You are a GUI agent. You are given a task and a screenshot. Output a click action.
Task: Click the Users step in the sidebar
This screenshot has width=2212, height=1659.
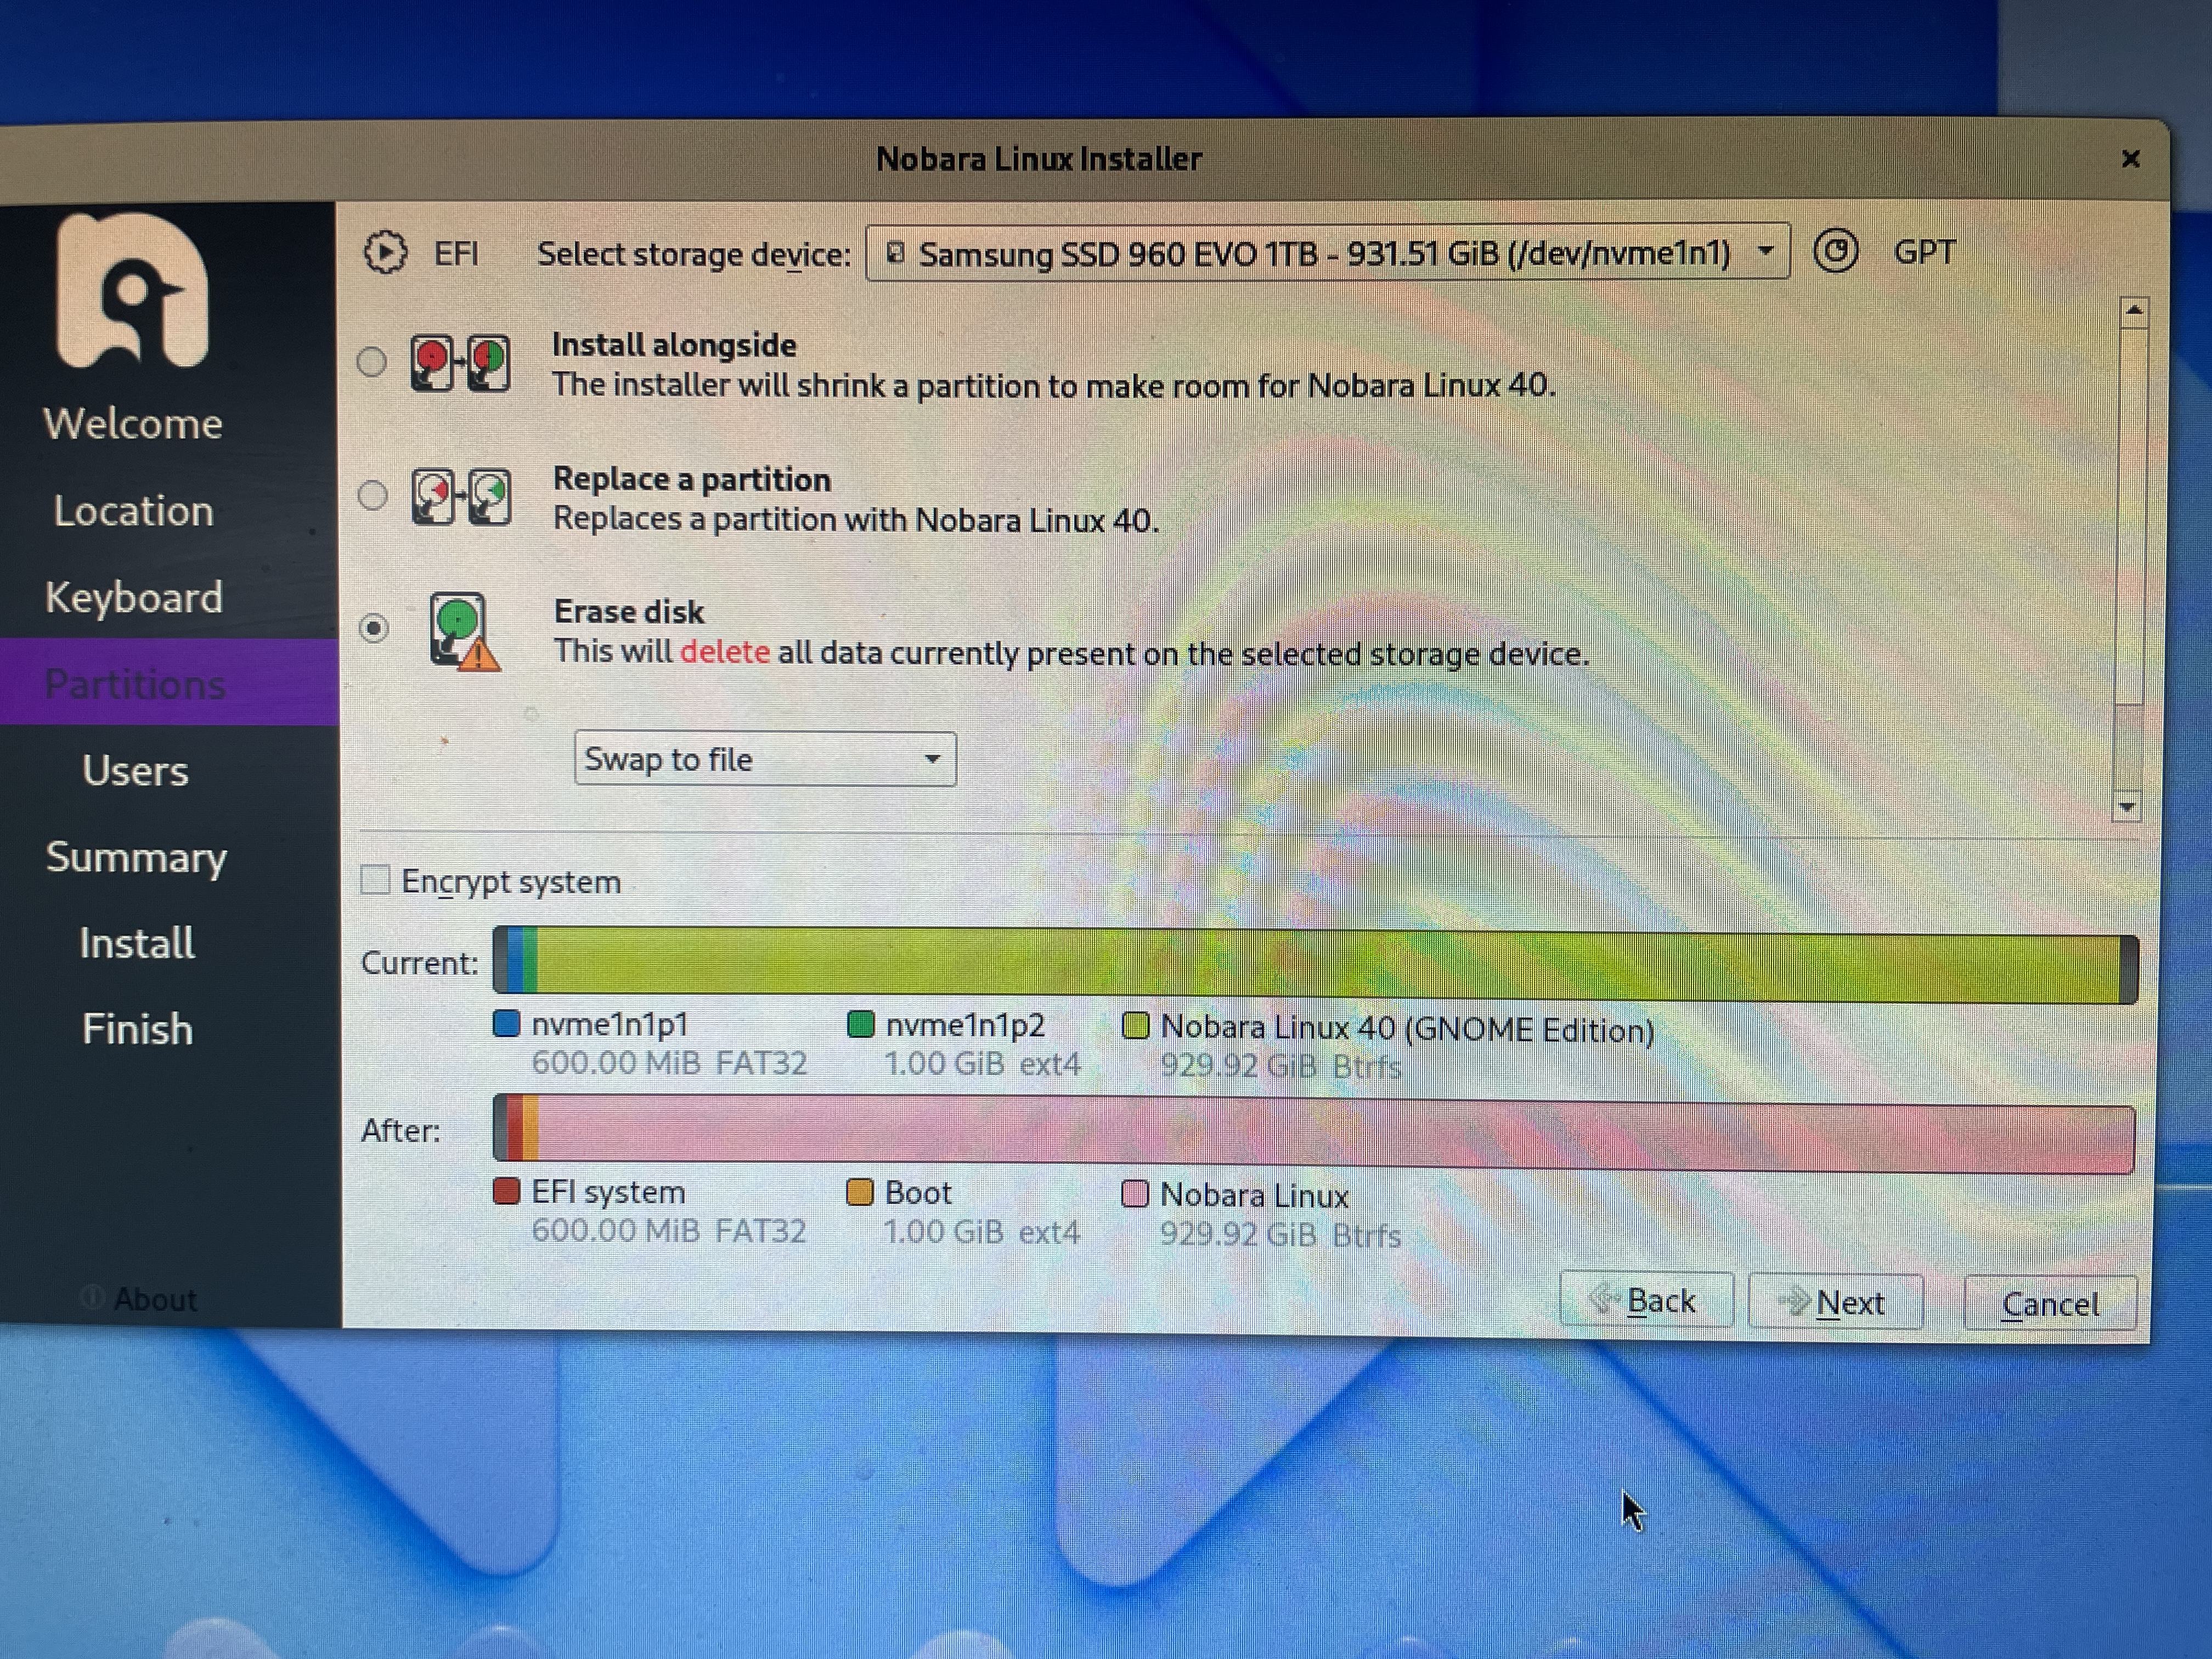tap(136, 771)
